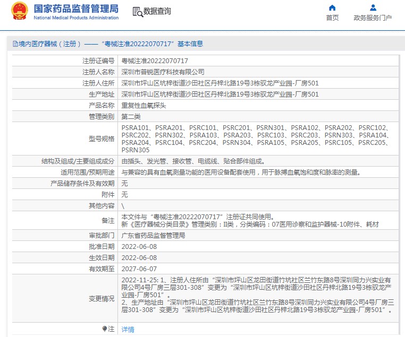Click model PSRA101 in 型号规格
Image resolution: width=405 pixels, height=337 pixels.
click(x=135, y=128)
